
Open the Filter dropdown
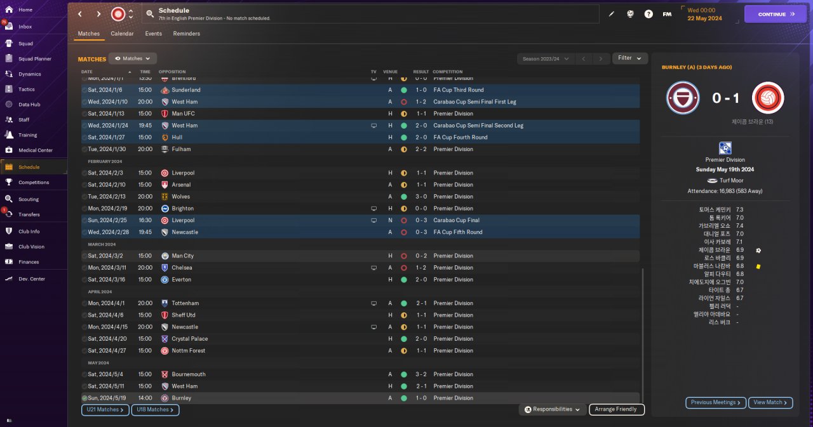click(x=630, y=58)
